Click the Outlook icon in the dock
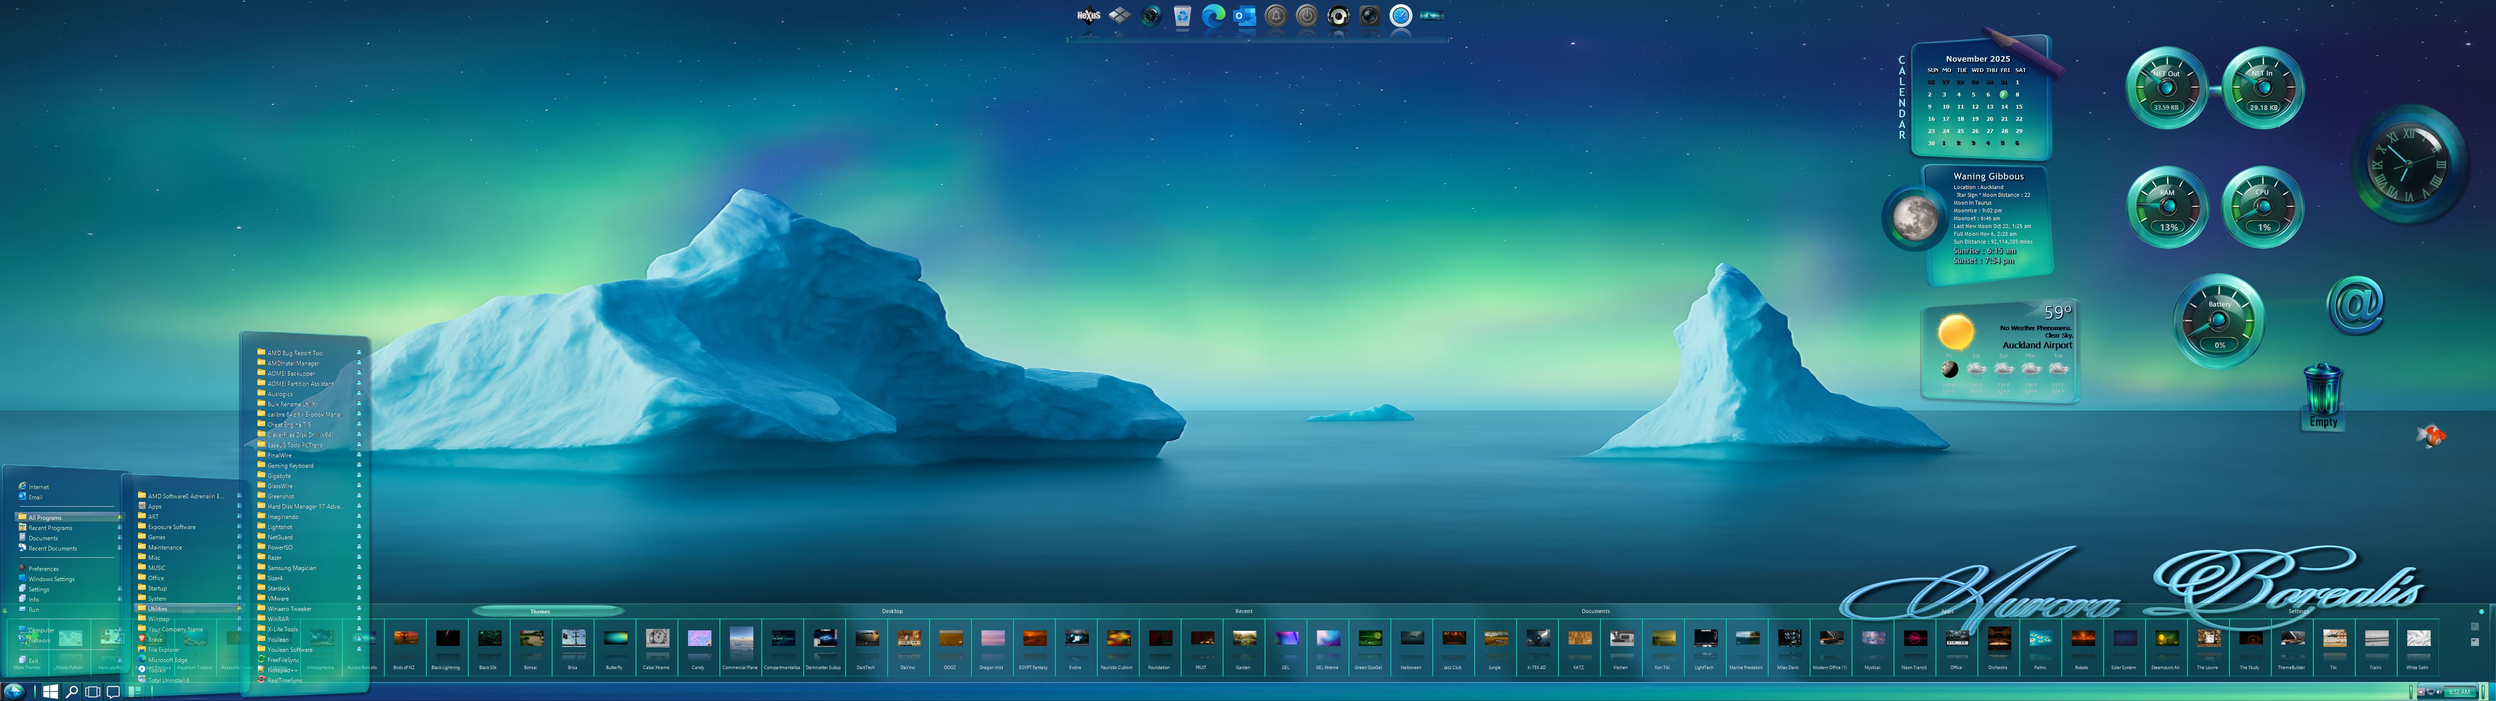Image resolution: width=2496 pixels, height=701 pixels. 1244,16
